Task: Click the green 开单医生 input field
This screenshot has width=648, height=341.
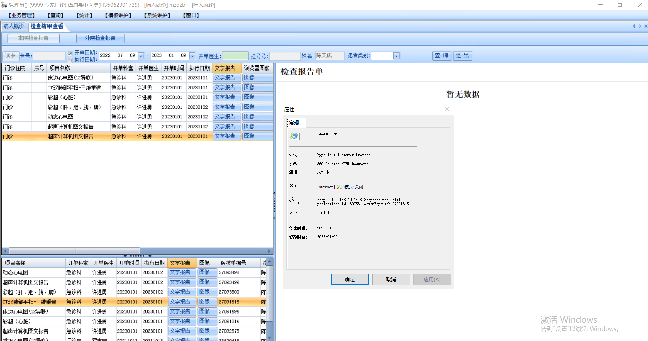Action: point(235,56)
